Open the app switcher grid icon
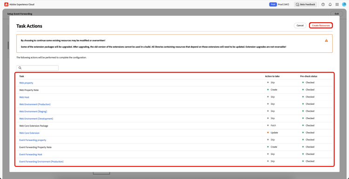The image size is (349, 179). (x=337, y=5)
